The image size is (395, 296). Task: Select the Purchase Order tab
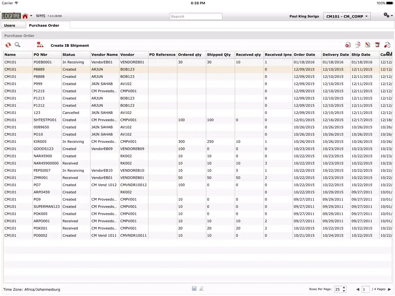pos(44,25)
